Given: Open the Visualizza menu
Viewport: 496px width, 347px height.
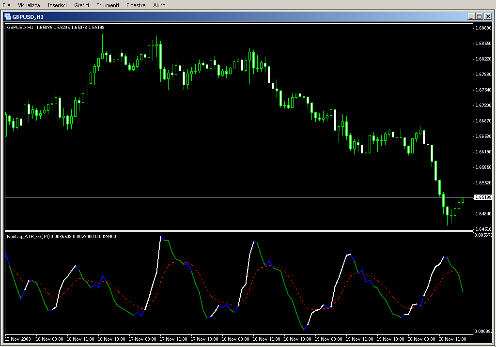Looking at the screenshot, I should [x=29, y=5].
